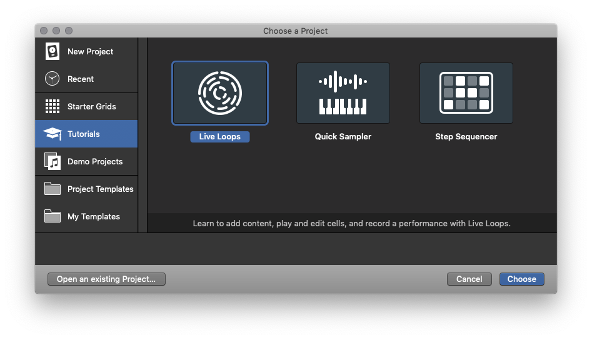Select the Quick Sampler tutorial thumbnail
The image size is (592, 340).
pyautogui.click(x=343, y=93)
